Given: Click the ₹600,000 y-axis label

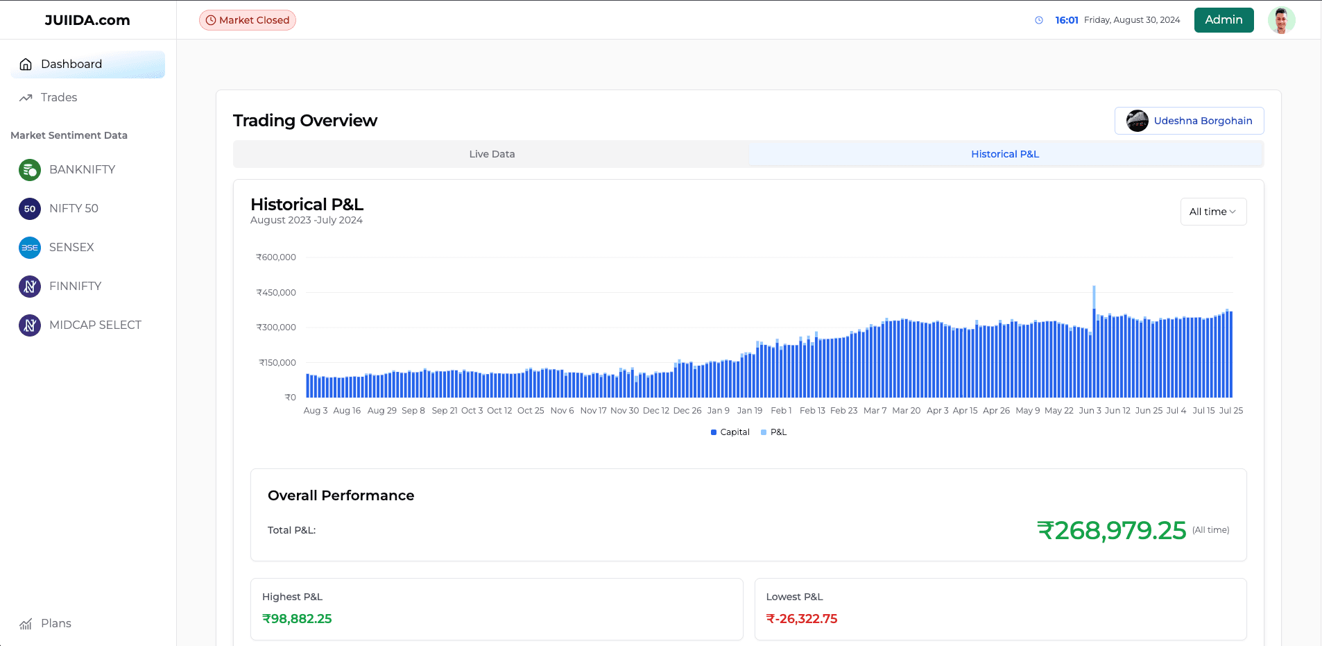Looking at the screenshot, I should click(276, 257).
